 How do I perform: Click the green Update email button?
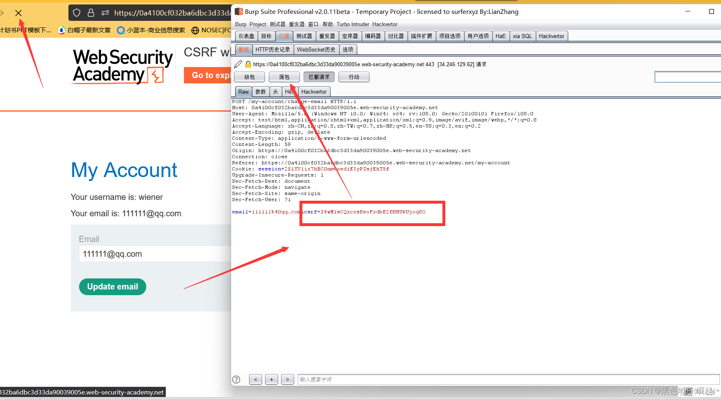[113, 287]
